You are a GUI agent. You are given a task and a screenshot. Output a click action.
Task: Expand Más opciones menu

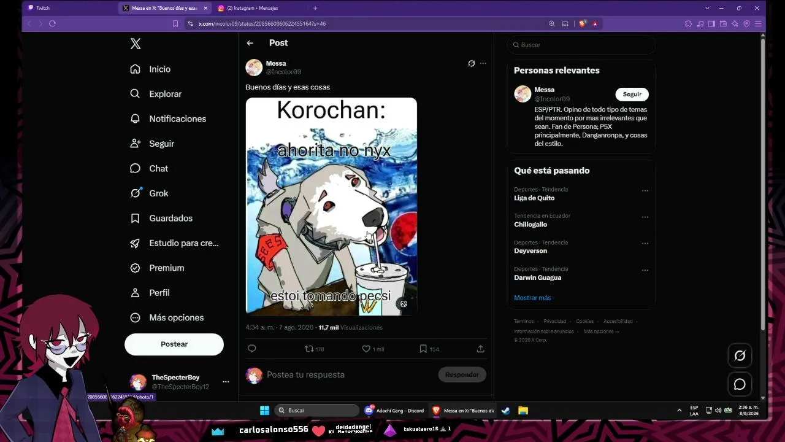(x=167, y=317)
